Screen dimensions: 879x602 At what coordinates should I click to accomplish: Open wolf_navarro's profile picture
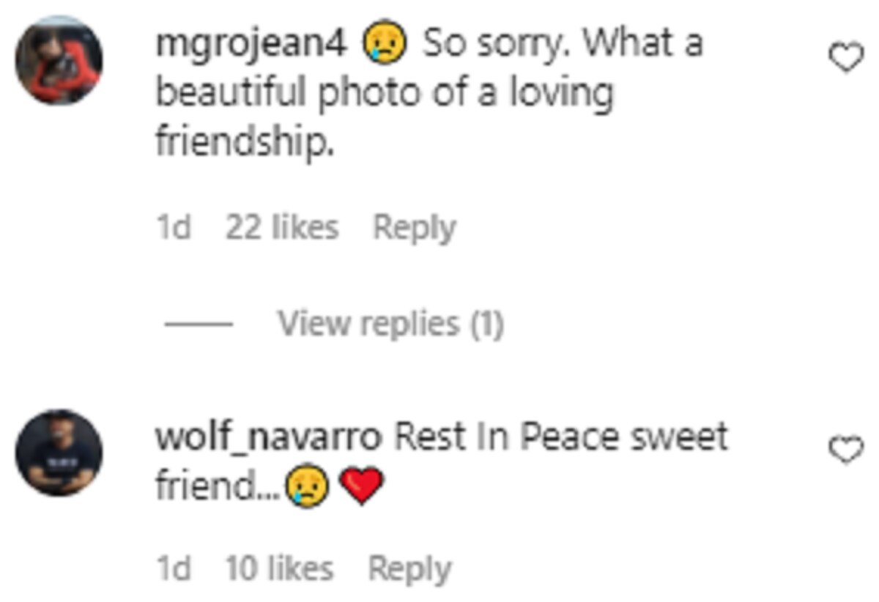(x=59, y=453)
